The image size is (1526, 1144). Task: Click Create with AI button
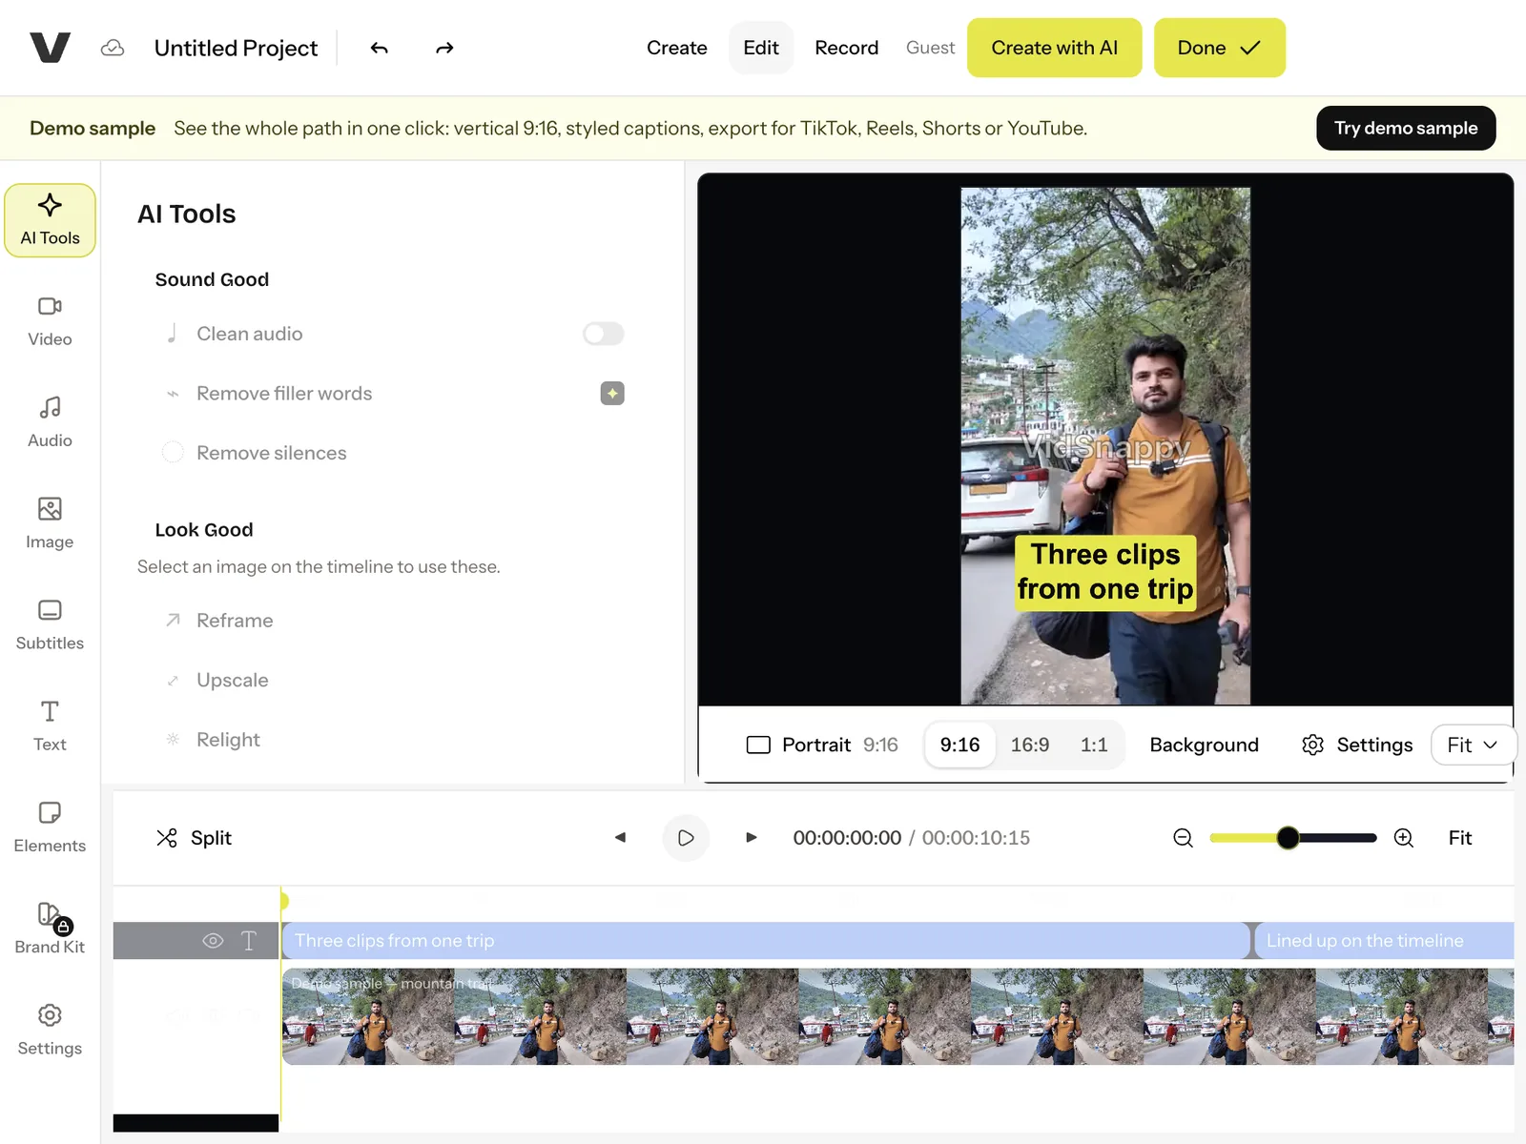click(x=1055, y=48)
